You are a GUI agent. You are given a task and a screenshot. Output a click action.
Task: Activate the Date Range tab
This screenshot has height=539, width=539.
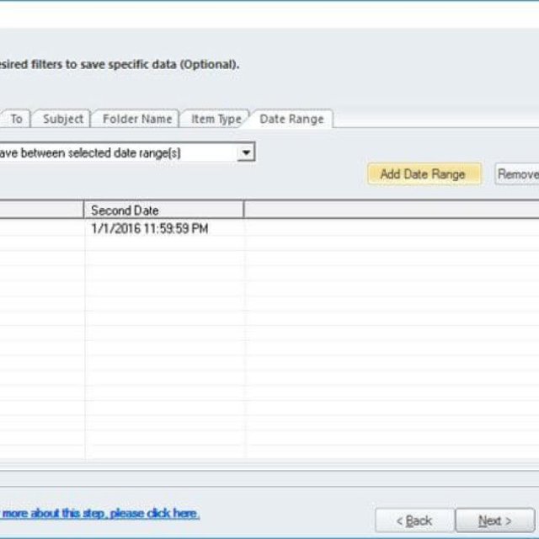tap(291, 119)
